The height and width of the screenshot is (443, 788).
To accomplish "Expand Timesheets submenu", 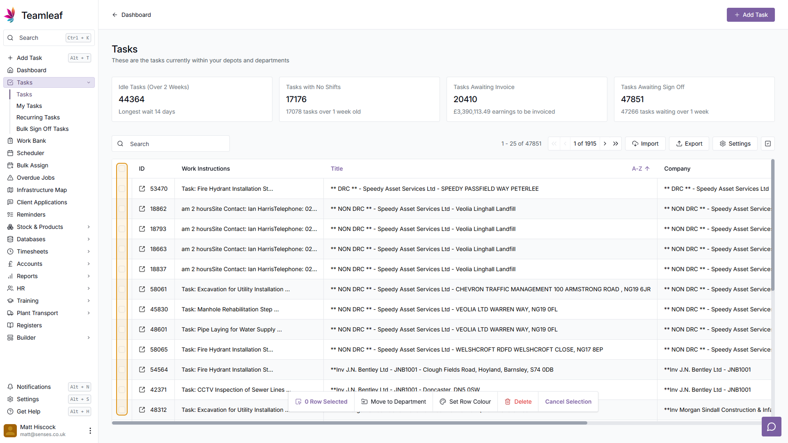I will 89,251.
